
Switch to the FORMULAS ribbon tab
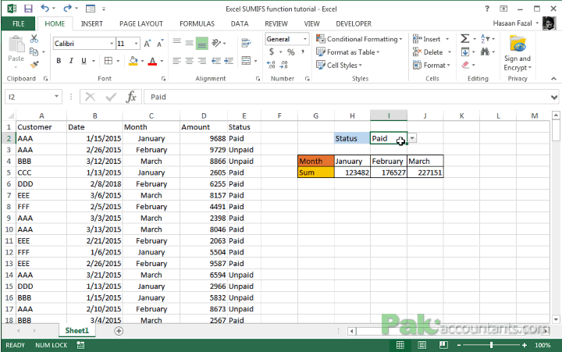click(x=197, y=24)
